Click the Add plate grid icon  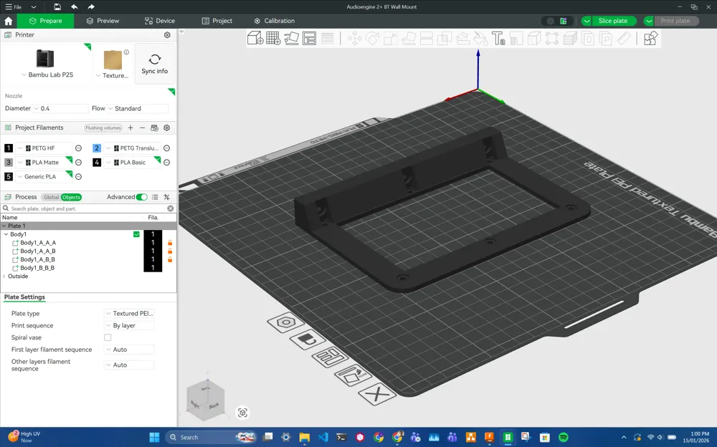(273, 38)
